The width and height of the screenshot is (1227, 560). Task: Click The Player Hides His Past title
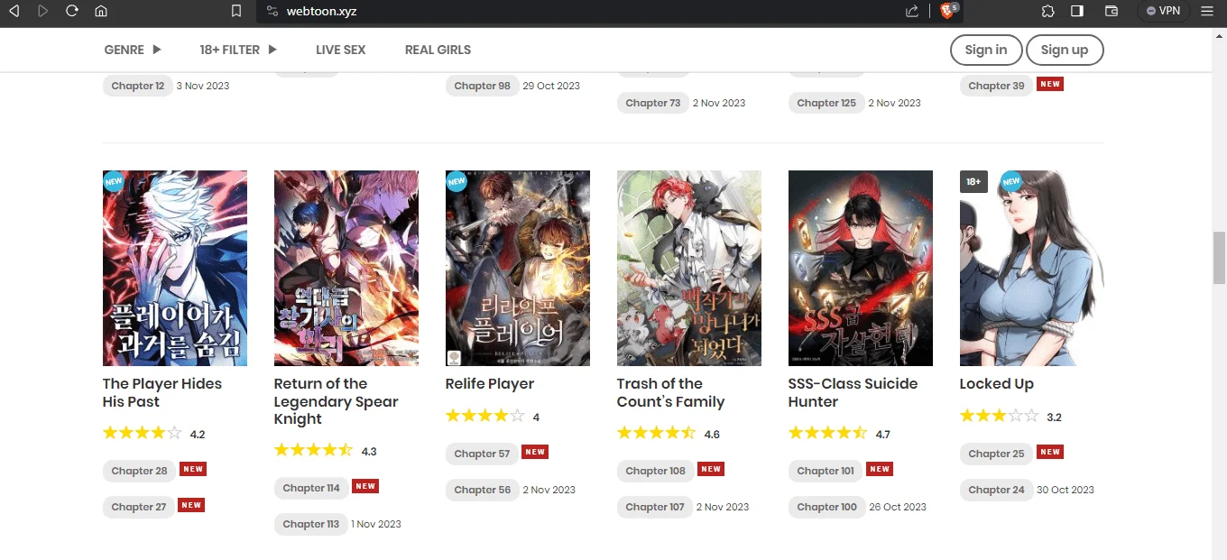point(162,392)
